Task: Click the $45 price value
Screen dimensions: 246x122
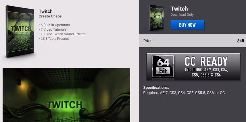Action: pos(241,41)
